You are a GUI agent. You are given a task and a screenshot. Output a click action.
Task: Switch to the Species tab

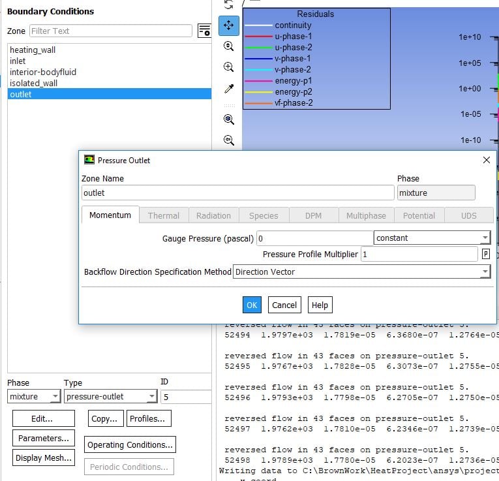264,216
